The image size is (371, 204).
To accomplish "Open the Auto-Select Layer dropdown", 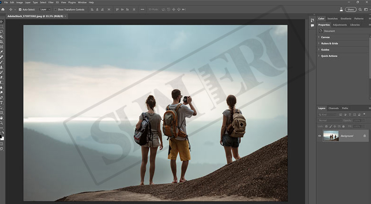I will 45,9.
